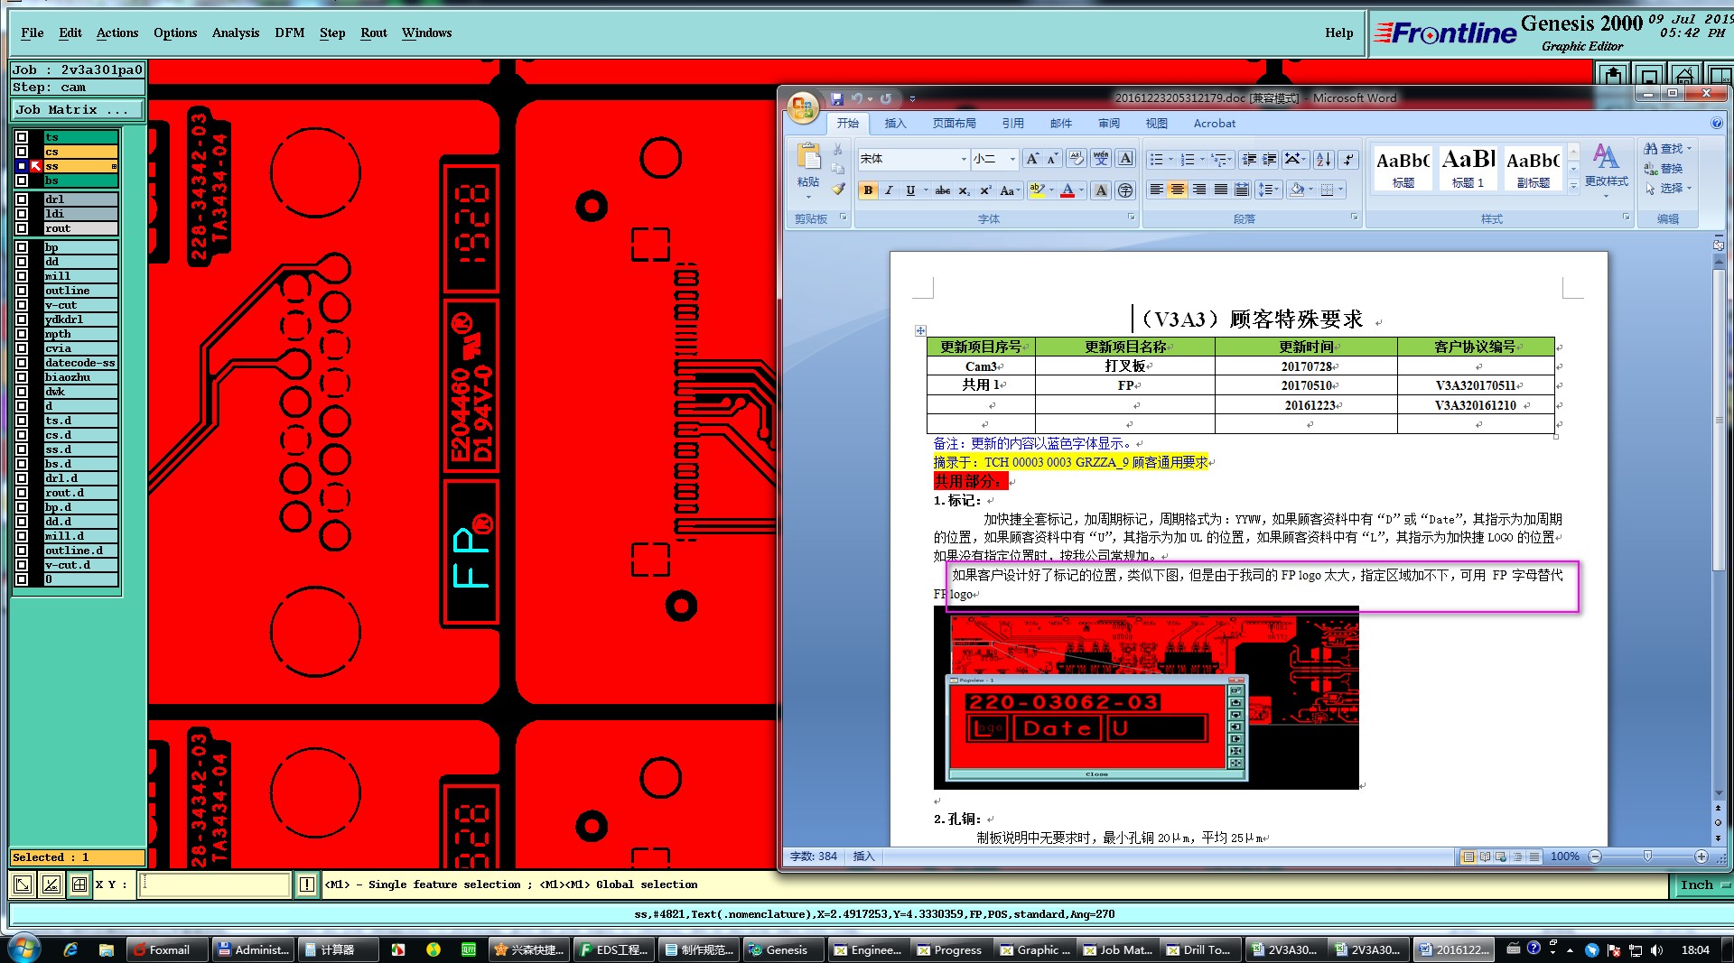The height and width of the screenshot is (963, 1734).
Task: Click 替换 replace button in Word
Action: click(x=1664, y=169)
